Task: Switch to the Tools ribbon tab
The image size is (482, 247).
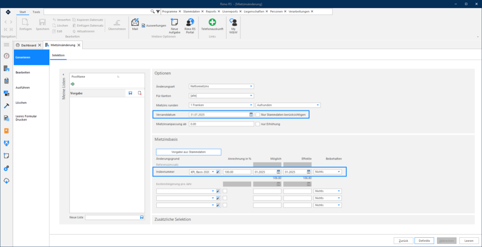Action: (36, 12)
